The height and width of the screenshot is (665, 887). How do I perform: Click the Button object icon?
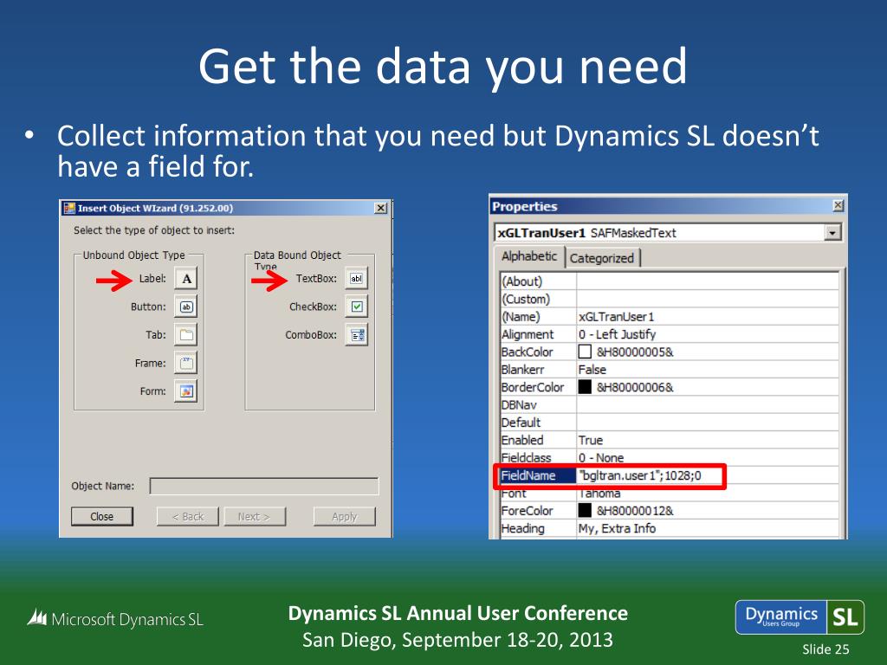click(x=186, y=307)
